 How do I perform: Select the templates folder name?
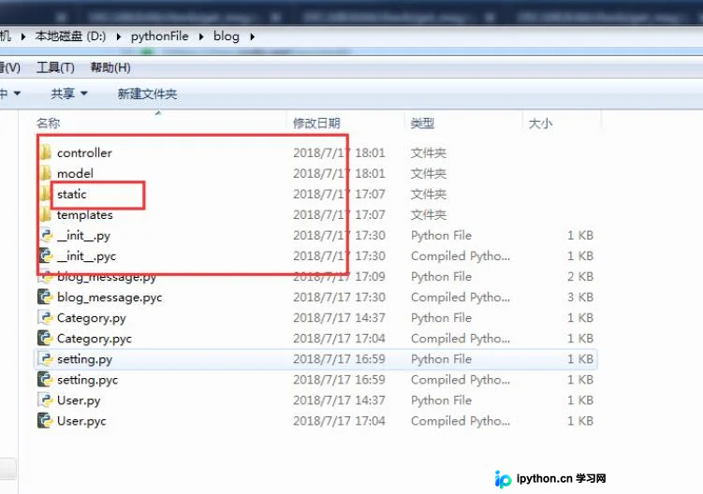coord(85,215)
